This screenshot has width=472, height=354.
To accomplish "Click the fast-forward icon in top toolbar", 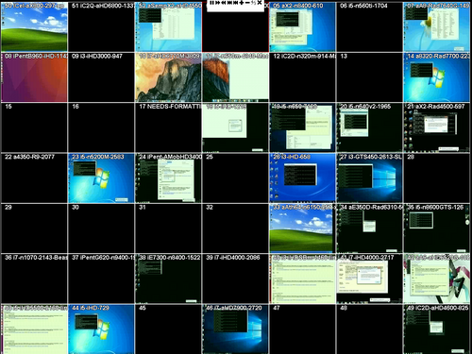I will (217, 3).
